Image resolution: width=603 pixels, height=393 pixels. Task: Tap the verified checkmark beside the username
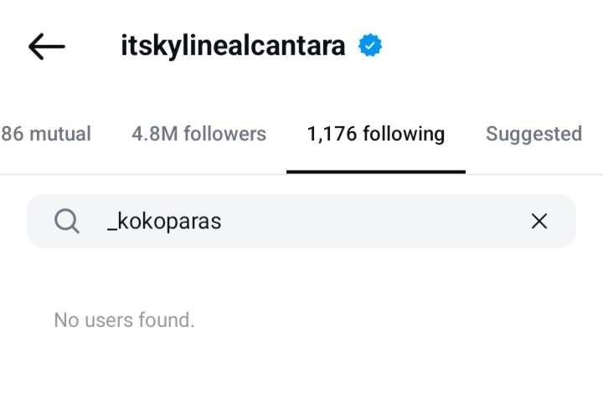[x=371, y=46]
